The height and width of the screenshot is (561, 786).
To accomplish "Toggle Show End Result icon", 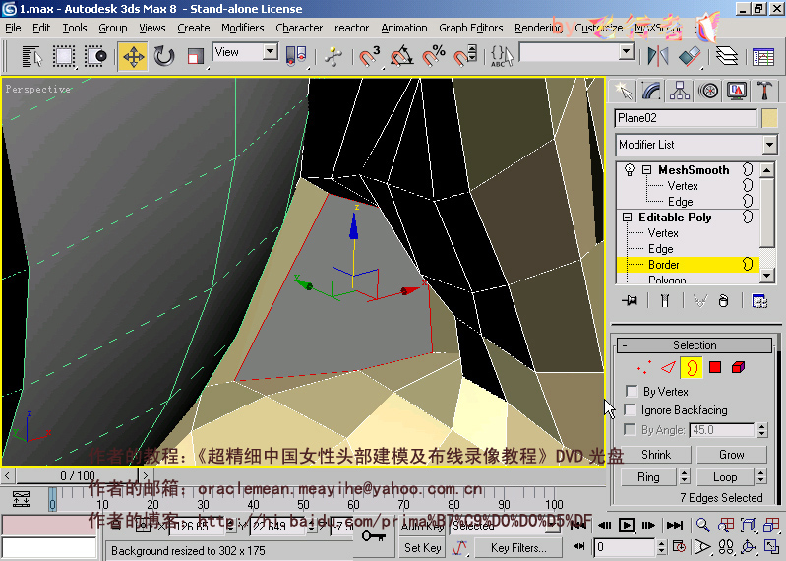I will point(665,301).
